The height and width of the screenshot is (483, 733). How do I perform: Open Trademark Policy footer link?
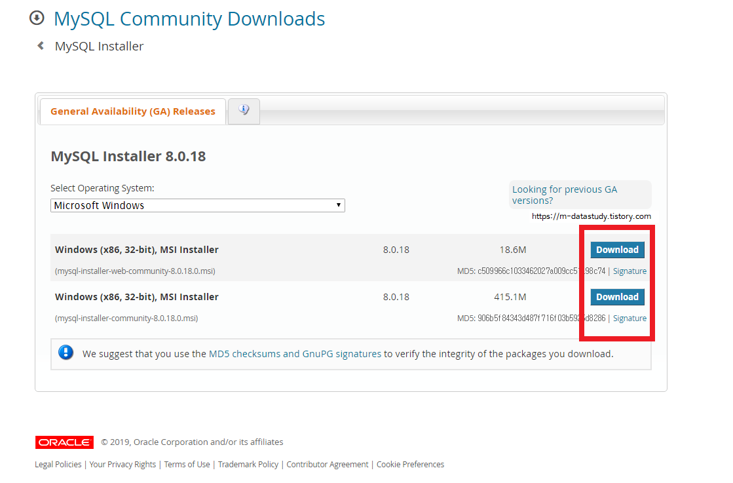coord(248,464)
